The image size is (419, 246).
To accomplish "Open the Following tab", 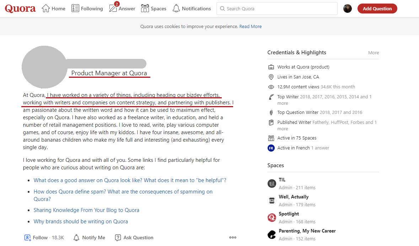I will [87, 9].
